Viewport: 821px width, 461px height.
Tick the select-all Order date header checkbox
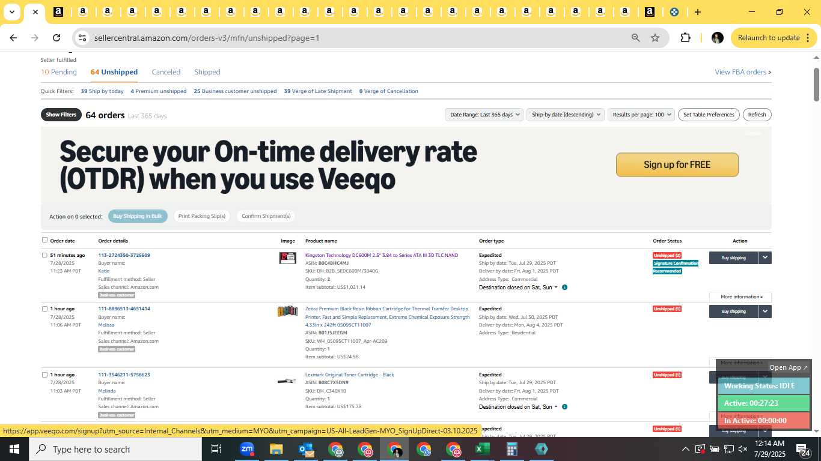(44, 240)
